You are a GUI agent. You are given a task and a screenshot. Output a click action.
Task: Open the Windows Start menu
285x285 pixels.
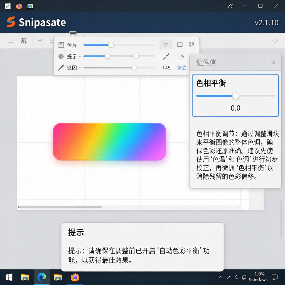(x=9, y=277)
